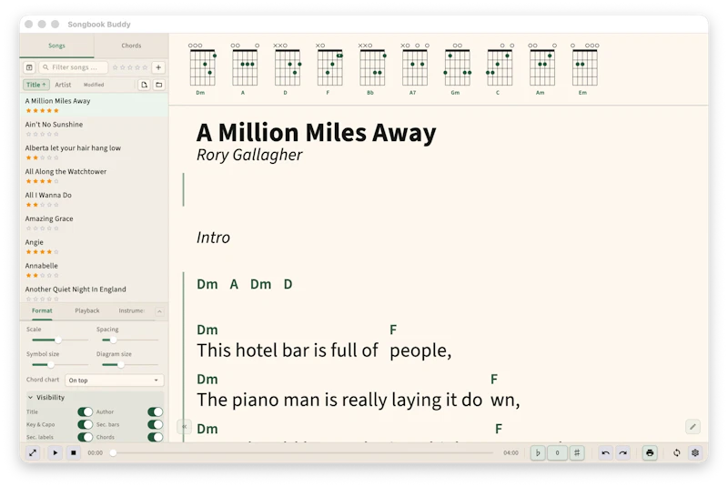Redo the last change

(x=623, y=452)
